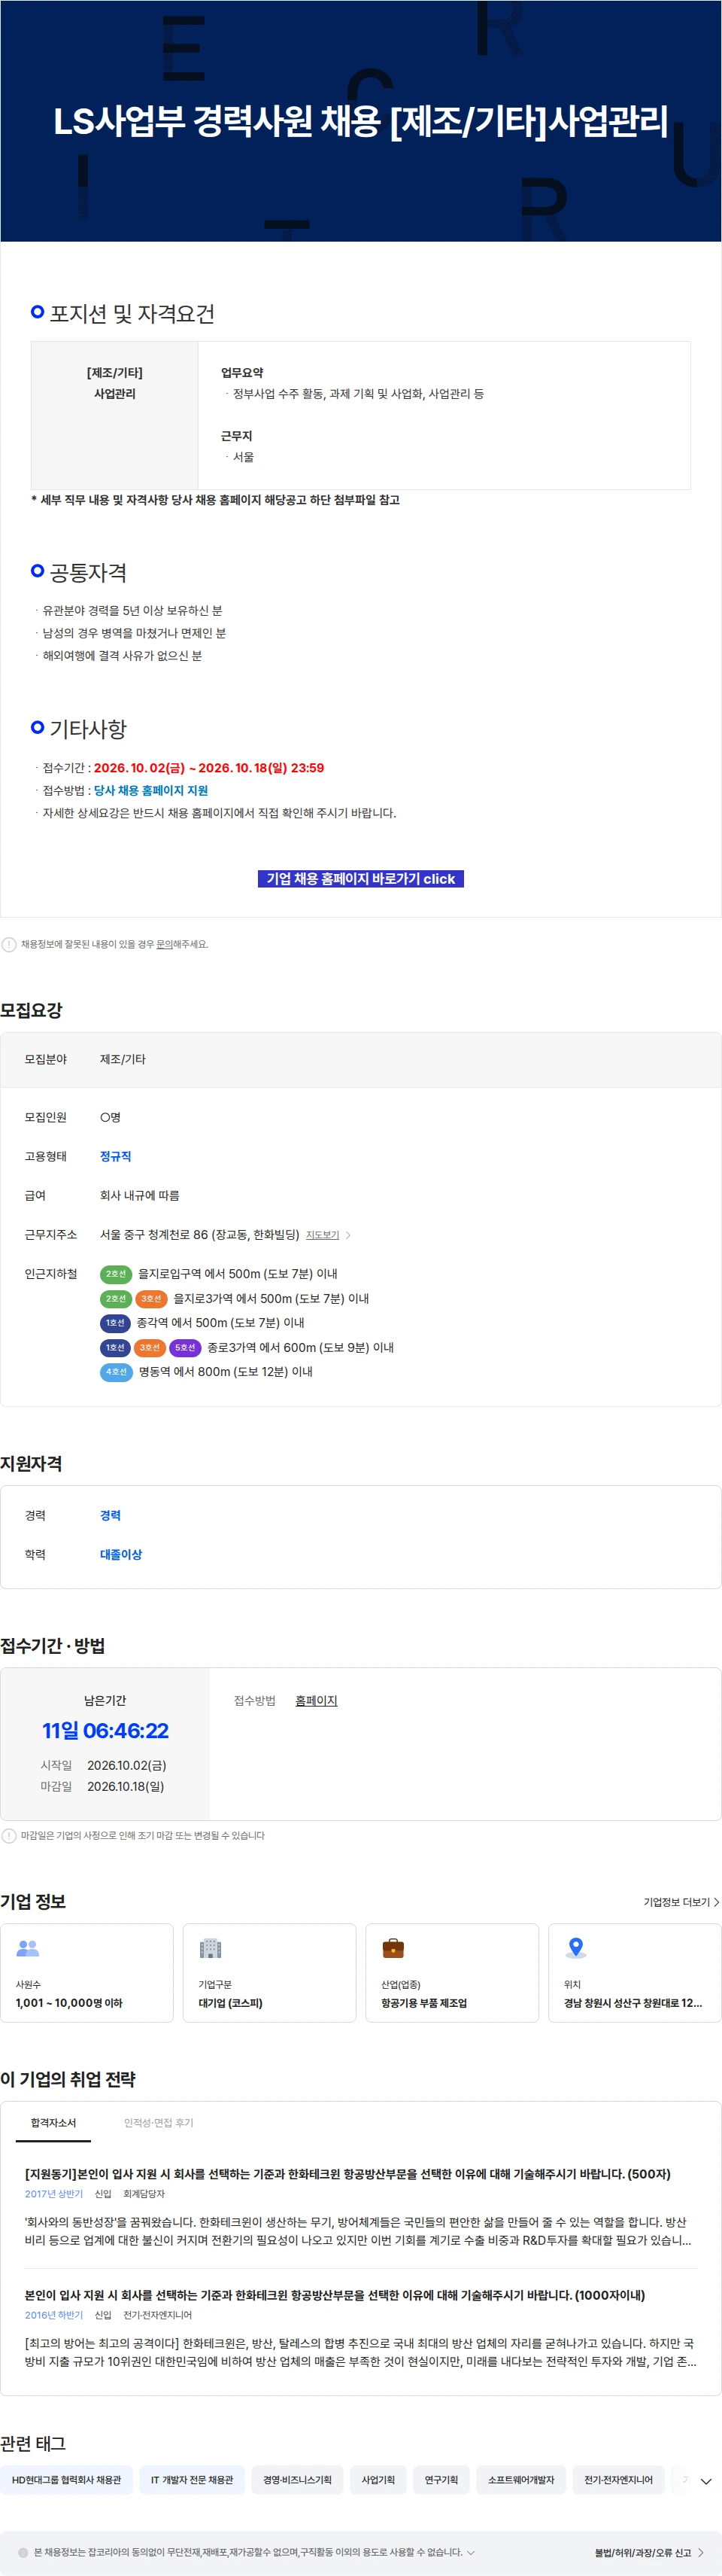Click the employee count people icon
The image size is (722, 2576).
click(28, 1948)
